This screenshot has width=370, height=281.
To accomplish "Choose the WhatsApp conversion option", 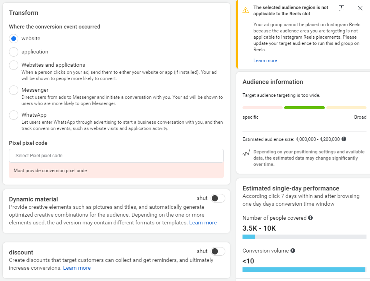I will click(14, 115).
